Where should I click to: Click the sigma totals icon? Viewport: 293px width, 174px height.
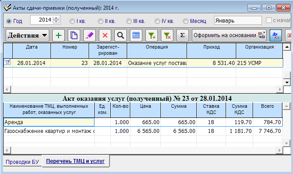coord(183,35)
